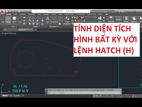
Task: Open the Groups panel
Action: click(119, 18)
